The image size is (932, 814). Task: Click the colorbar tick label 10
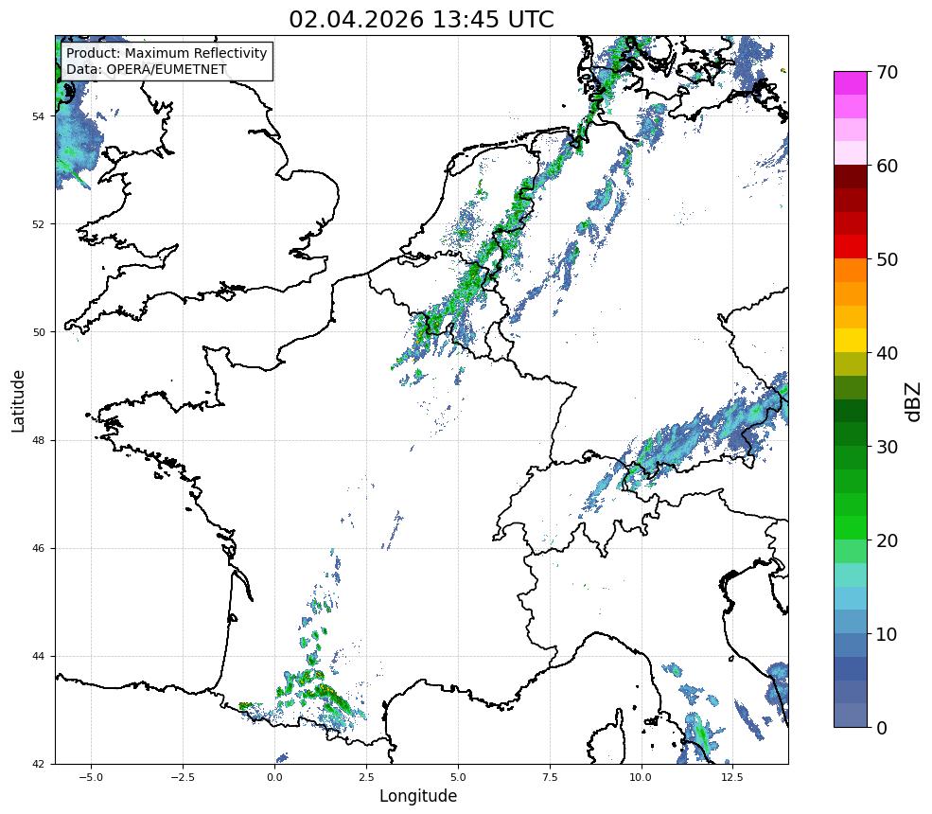pos(887,634)
